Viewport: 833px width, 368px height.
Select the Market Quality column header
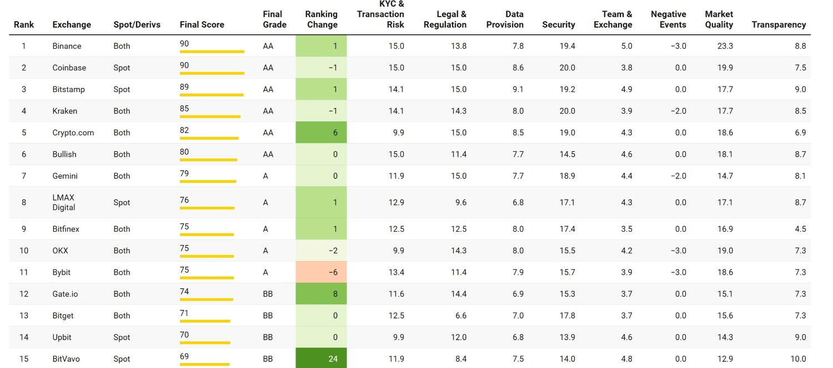(x=719, y=19)
